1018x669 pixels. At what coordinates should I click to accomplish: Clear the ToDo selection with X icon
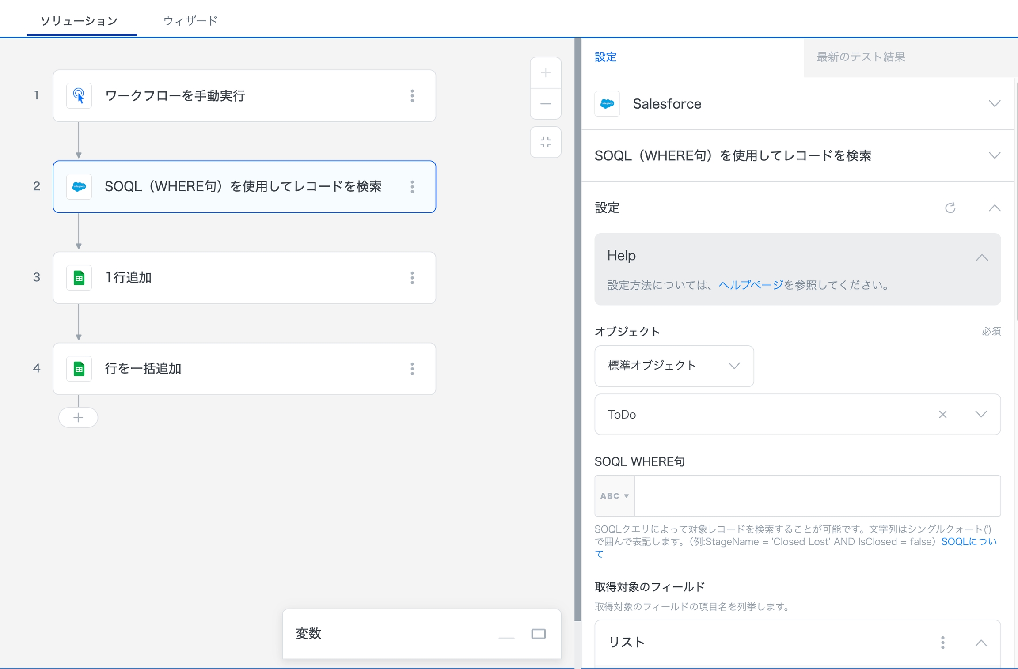coord(942,414)
